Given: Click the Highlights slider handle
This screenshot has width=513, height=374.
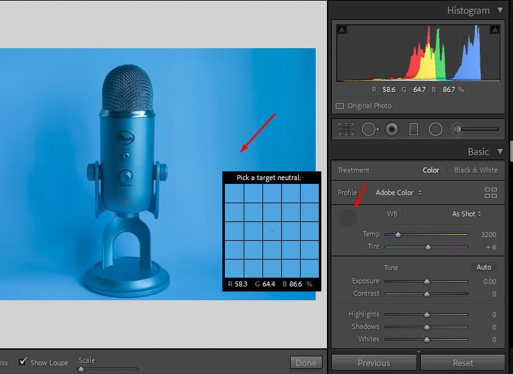Looking at the screenshot, I should (x=427, y=315).
